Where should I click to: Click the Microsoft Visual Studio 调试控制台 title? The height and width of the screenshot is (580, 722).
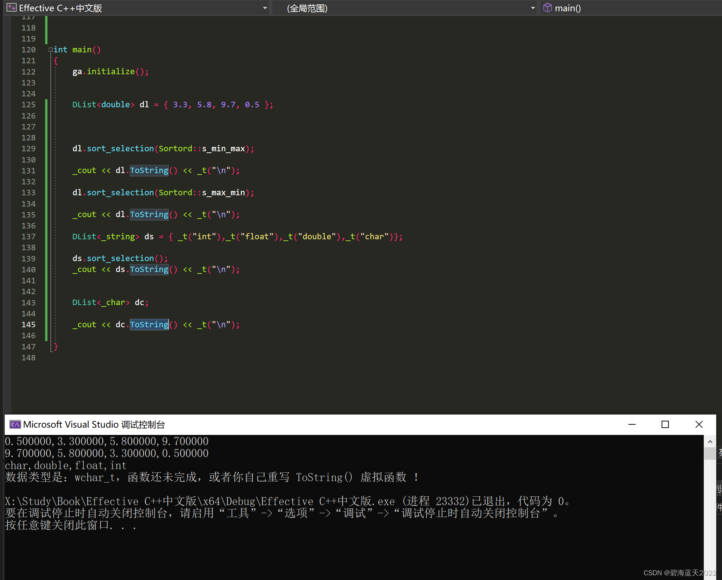pos(94,424)
